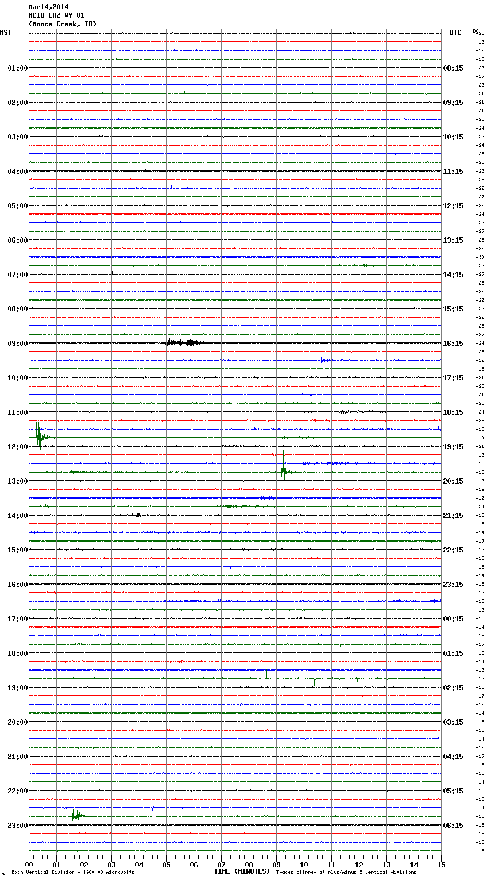Click the 07:00 MST time label
The width and height of the screenshot is (487, 880).
tap(18, 275)
